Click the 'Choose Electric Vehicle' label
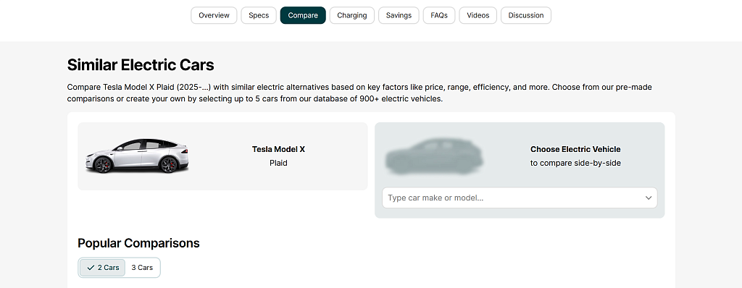The image size is (742, 288). (x=575, y=149)
